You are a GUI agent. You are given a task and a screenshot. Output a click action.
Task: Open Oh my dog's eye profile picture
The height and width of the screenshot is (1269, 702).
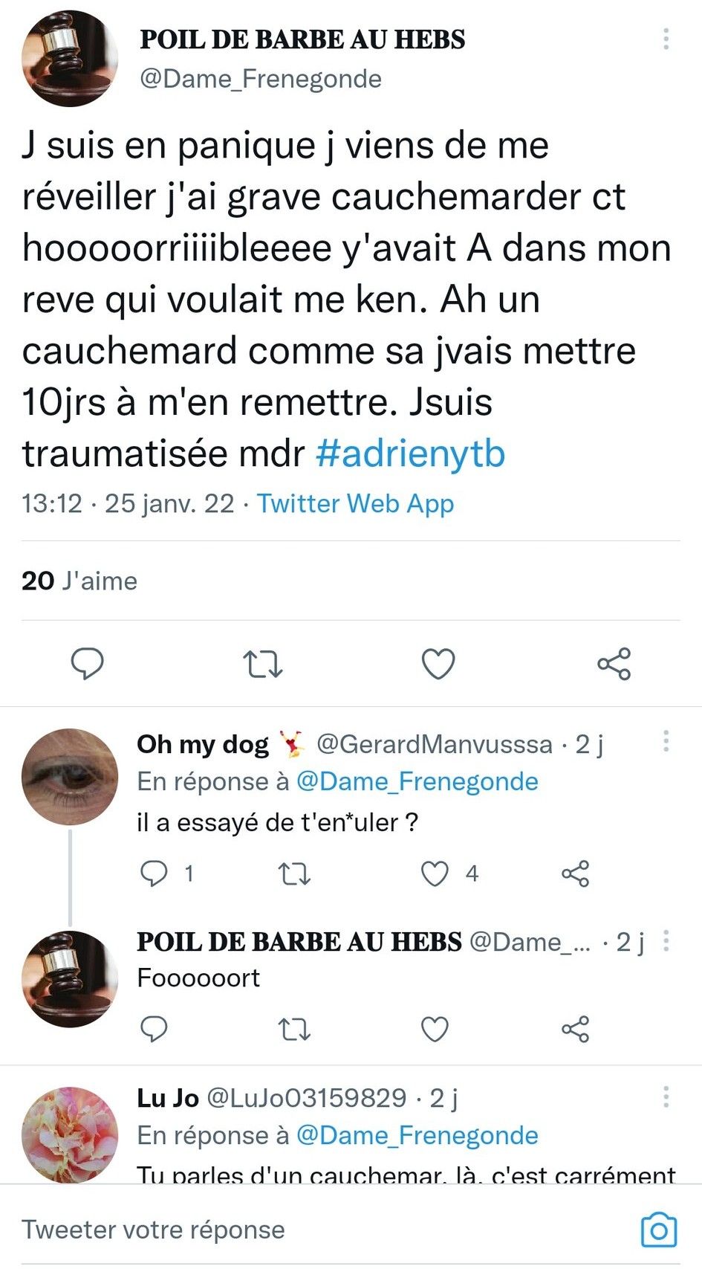click(x=70, y=777)
